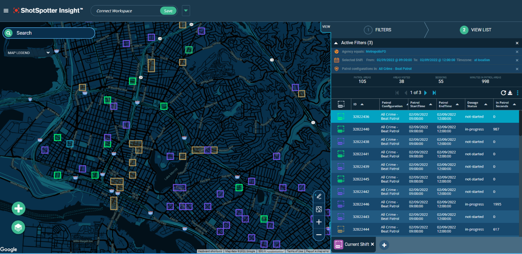Select the map area selection tool
The image size is (522, 254).
(x=319, y=209)
